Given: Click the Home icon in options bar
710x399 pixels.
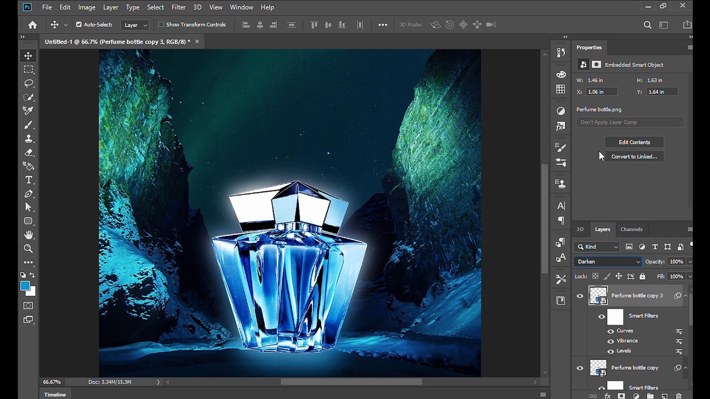Looking at the screenshot, I should [33, 24].
